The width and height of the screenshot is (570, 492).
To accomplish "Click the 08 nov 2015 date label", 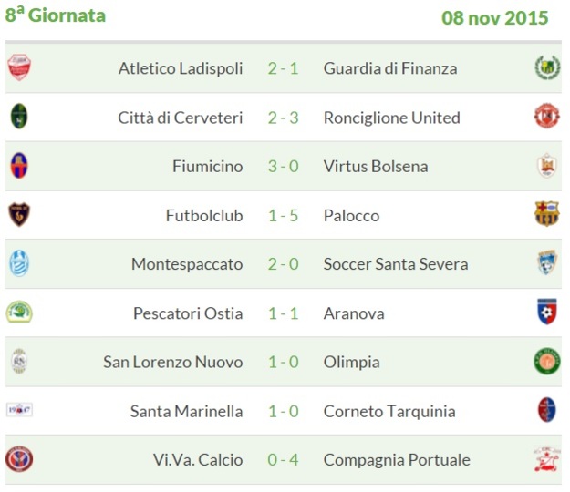I will click(x=494, y=18).
